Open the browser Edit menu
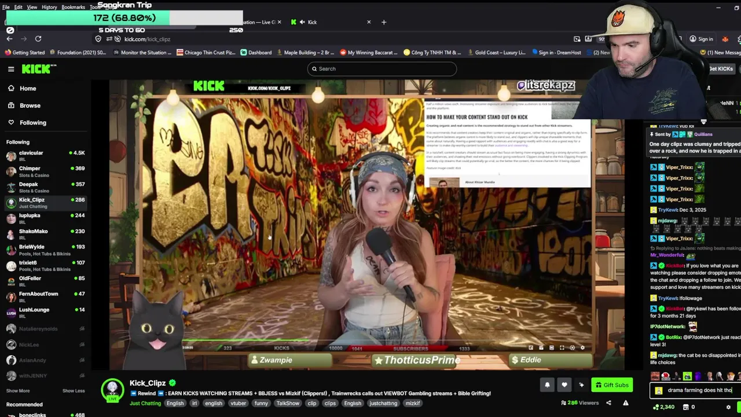The image size is (741, 417). click(19, 7)
